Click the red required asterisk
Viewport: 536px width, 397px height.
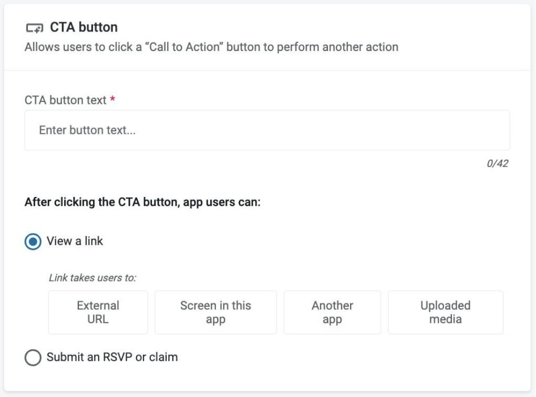pos(112,100)
